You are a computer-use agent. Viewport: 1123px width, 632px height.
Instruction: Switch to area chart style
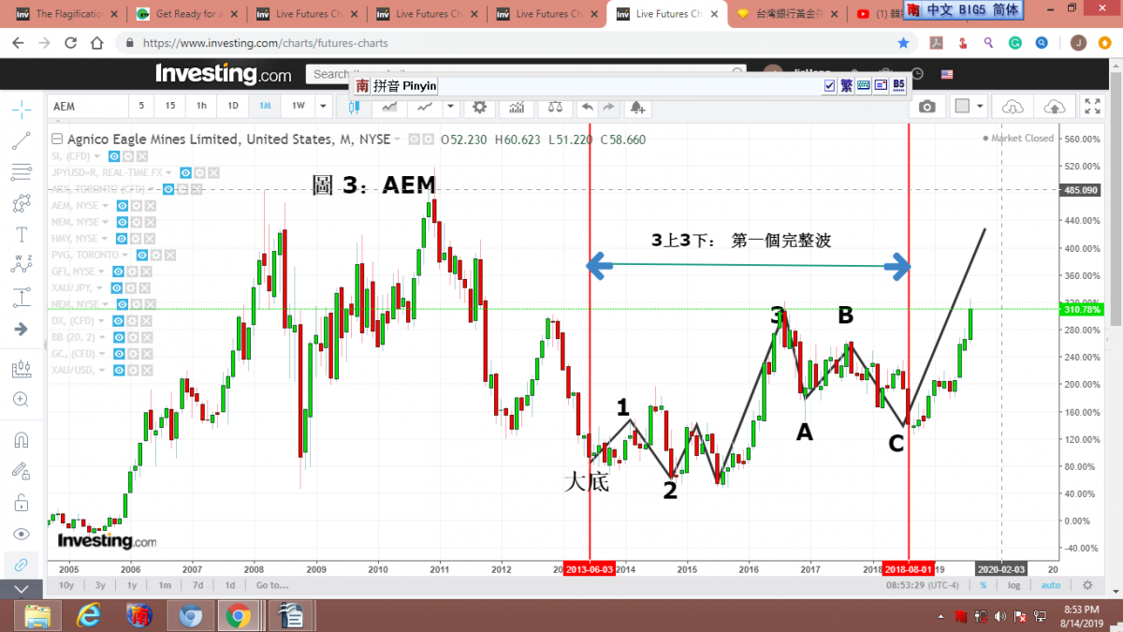pyautogui.click(x=387, y=107)
